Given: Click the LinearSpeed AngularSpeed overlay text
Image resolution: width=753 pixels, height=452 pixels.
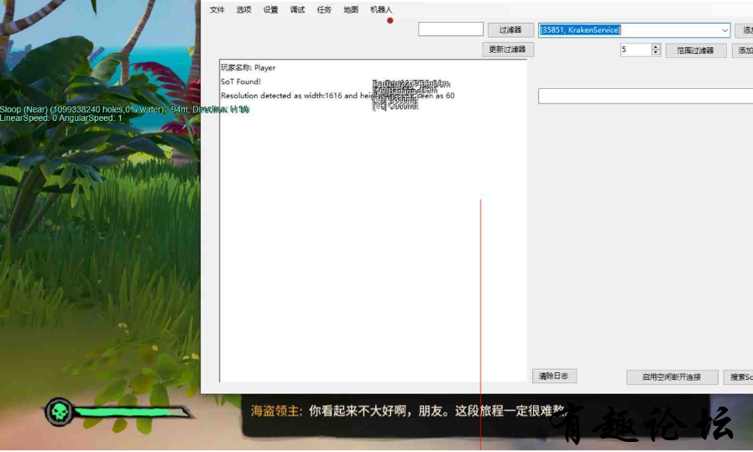Looking at the screenshot, I should tap(61, 118).
